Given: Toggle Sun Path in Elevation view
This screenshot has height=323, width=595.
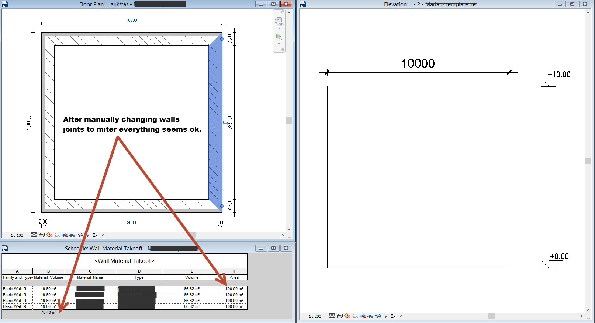Looking at the screenshot, I should click(347, 316).
